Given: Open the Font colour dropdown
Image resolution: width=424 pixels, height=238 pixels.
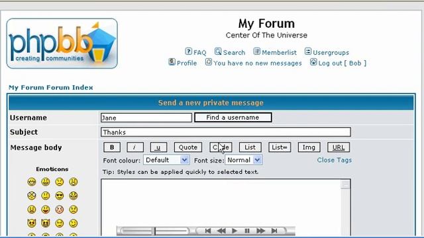Looking at the screenshot, I should (x=166, y=160).
